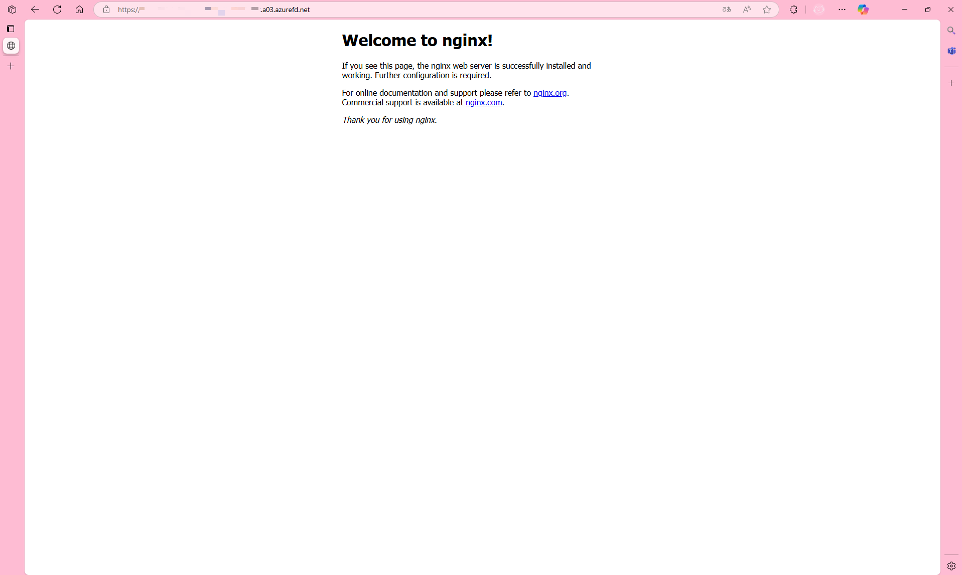Customize the sidebar with the plus icon
Viewport: 962px width, 575px height.
click(x=951, y=83)
